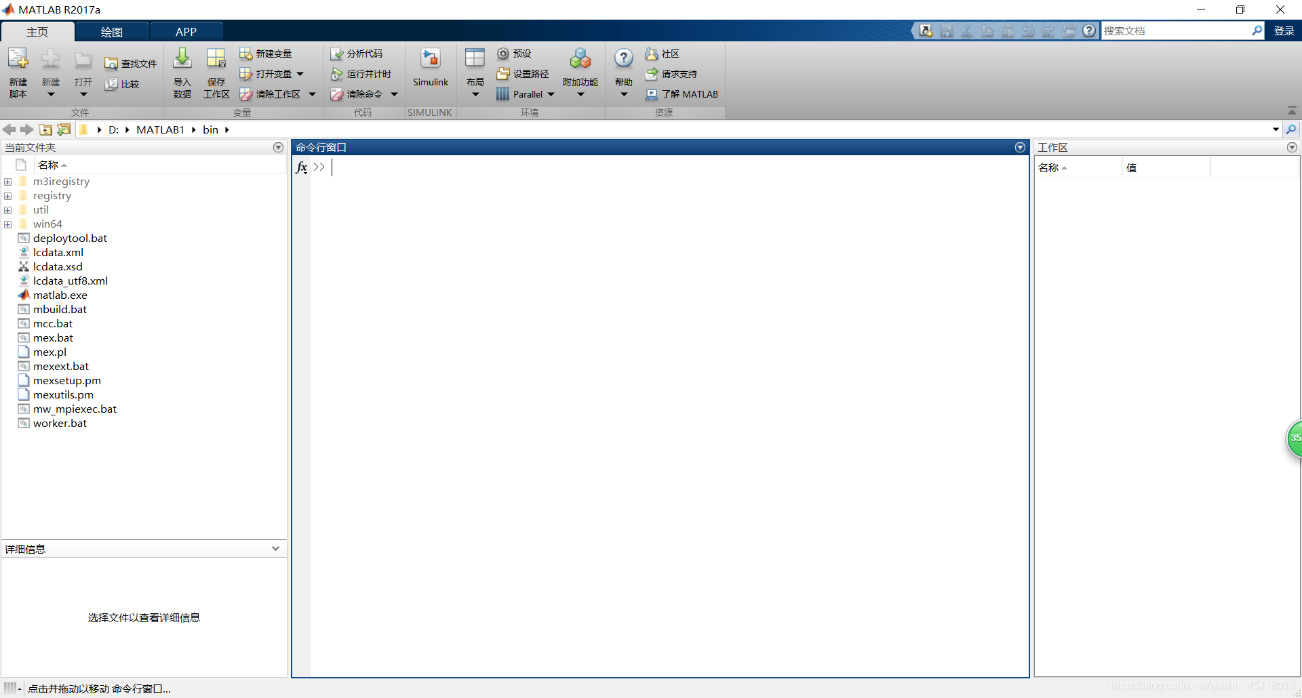Select lcdata.xsd file

[58, 267]
